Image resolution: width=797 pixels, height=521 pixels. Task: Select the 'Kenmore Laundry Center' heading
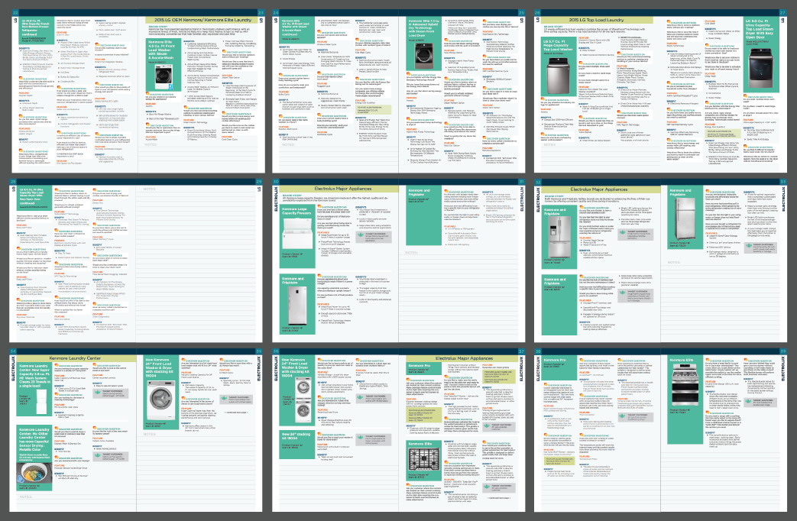point(74,358)
